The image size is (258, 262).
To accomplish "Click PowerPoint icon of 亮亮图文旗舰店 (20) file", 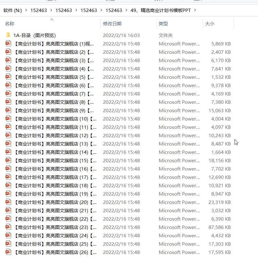I will tap(8, 202).
